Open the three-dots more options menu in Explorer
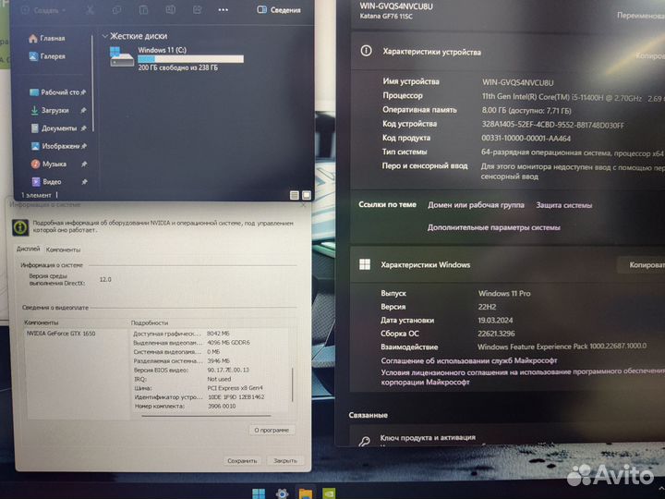This screenshot has height=499, width=665. tap(224, 10)
